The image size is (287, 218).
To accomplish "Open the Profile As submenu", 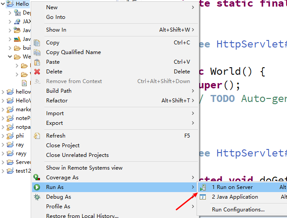I will point(115,207).
